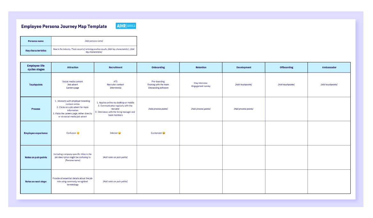Click the 'Key characteristics' label cell

point(36,51)
